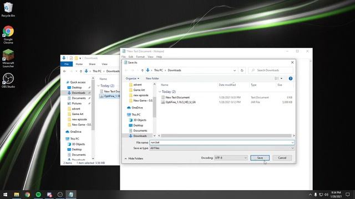
Task: Open the Encoding UTF-8 dropdown
Action: 231,158
